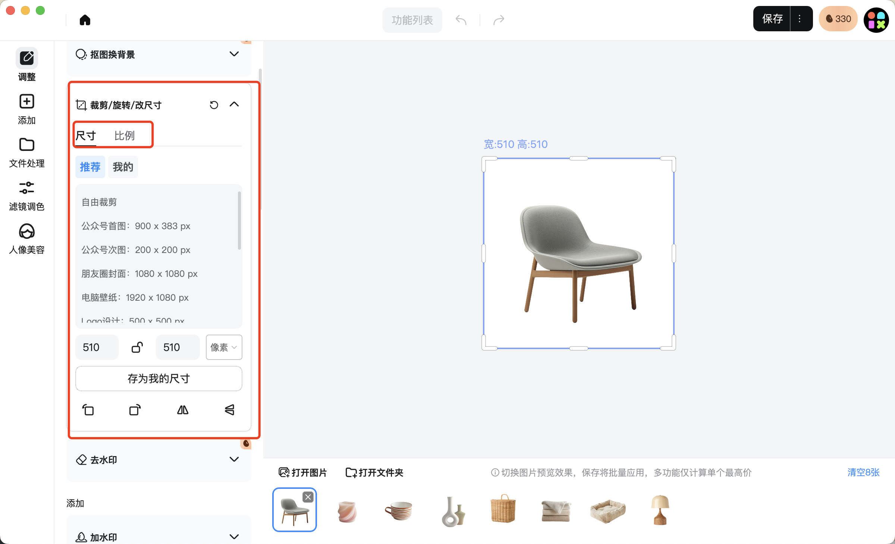Flip image horizontally with mirror icon
The image size is (895, 544).
tap(183, 410)
